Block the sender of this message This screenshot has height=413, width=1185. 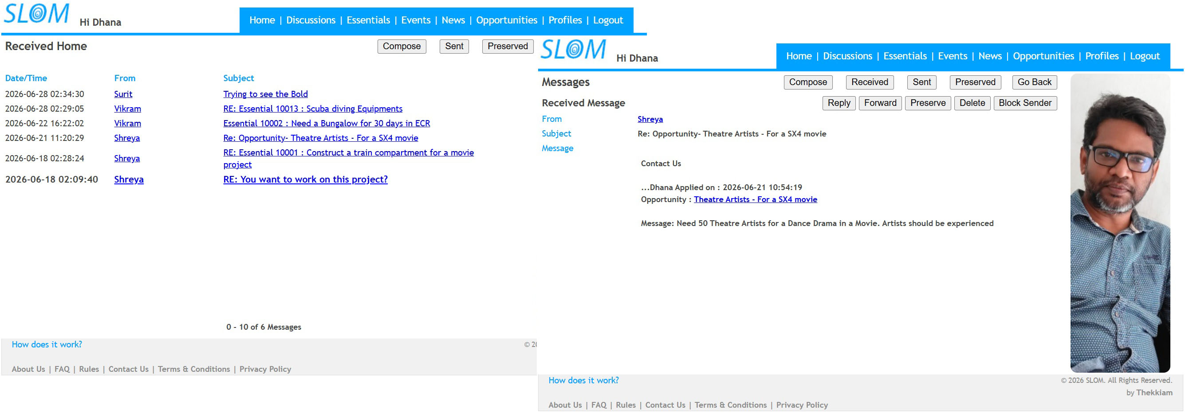1025,103
